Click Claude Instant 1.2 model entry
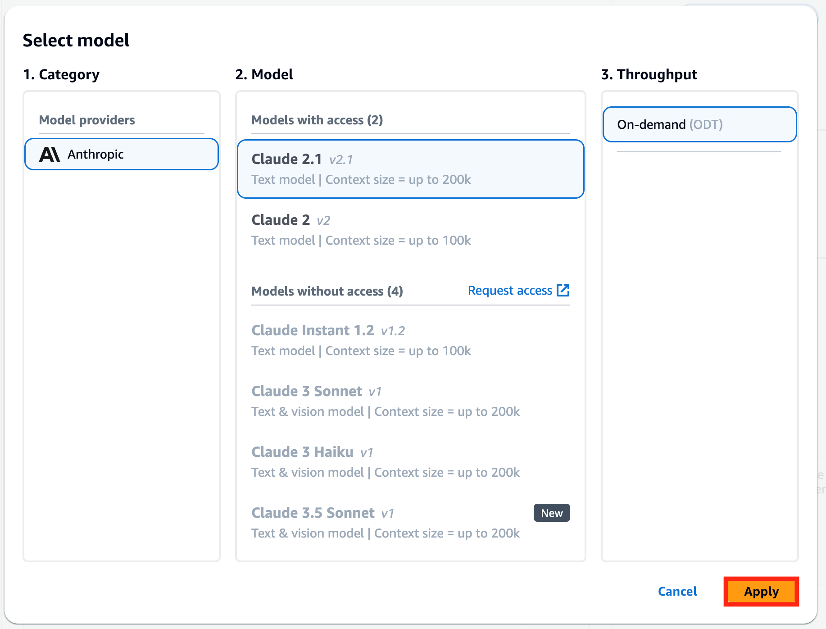826x629 pixels. pos(410,340)
